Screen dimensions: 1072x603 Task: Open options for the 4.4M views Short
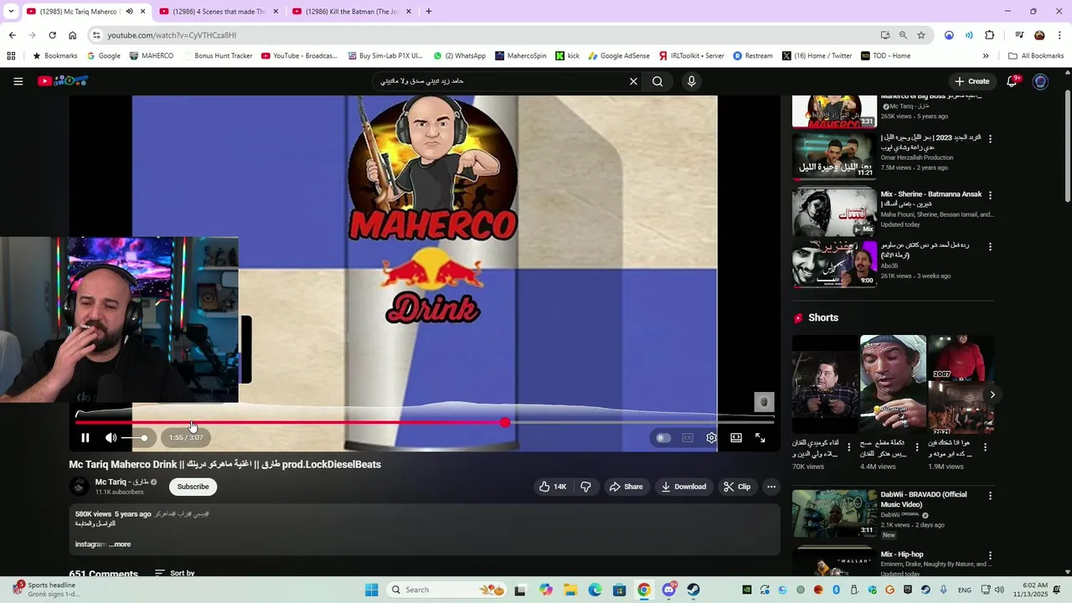[917, 447]
